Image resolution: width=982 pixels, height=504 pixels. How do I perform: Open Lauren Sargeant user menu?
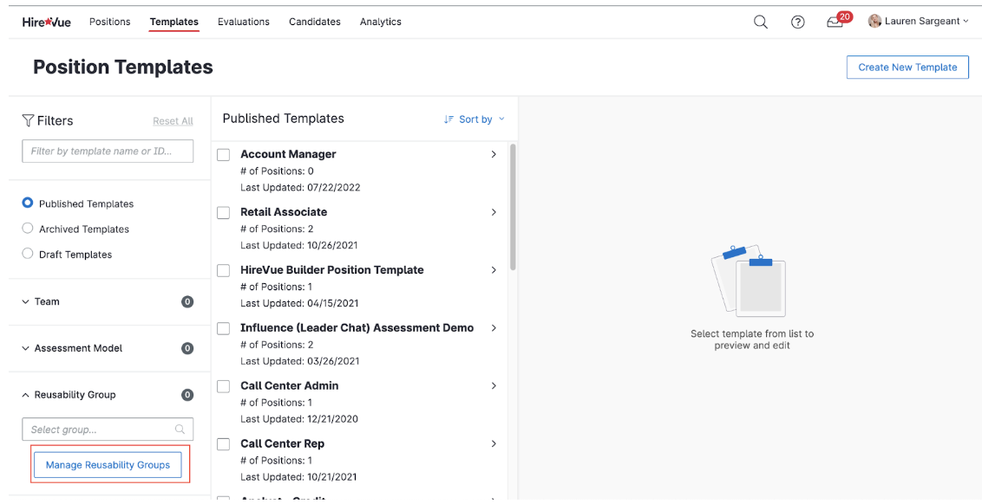pyautogui.click(x=918, y=22)
